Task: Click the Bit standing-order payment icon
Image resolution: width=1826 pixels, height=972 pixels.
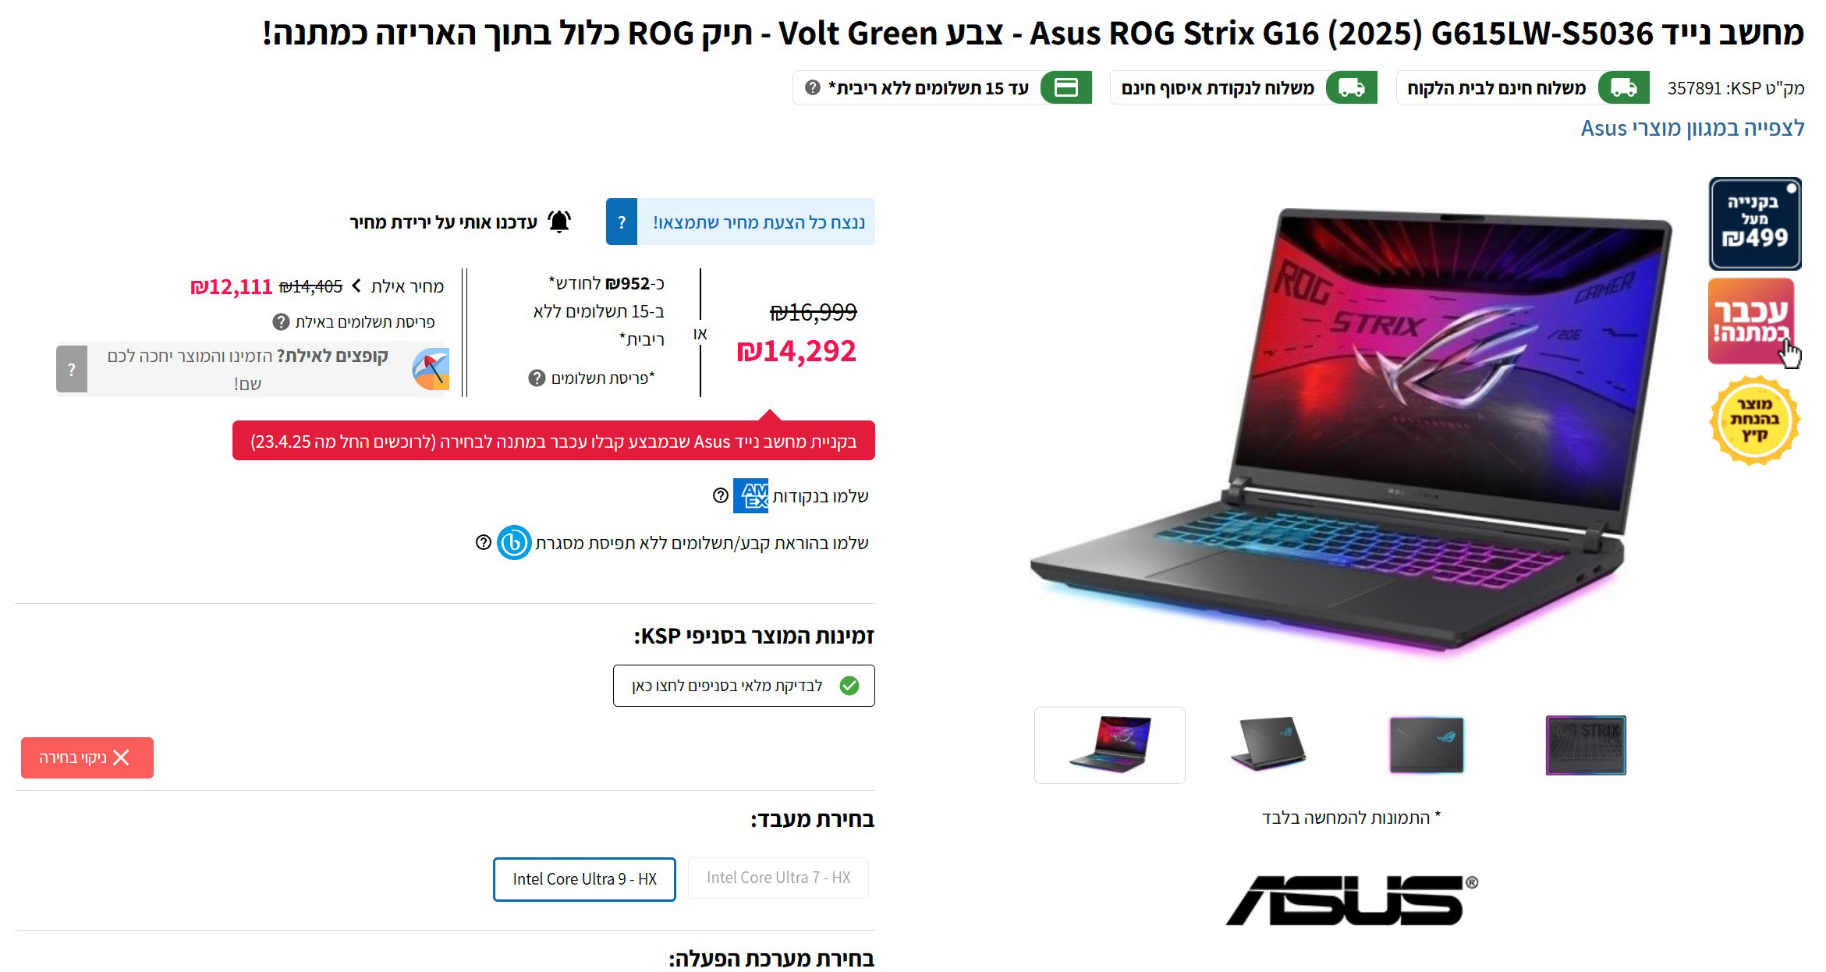Action: [514, 542]
